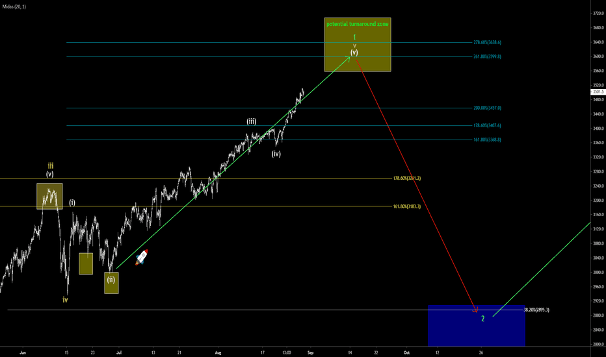The image size is (606, 357).
Task: Click 3440.0 on the price axis
Action: click(x=598, y=114)
